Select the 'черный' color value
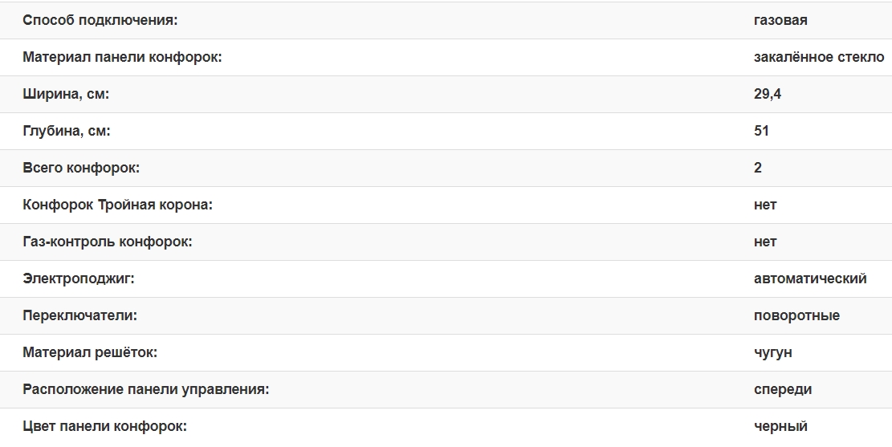This screenshot has width=892, height=447. (780, 426)
